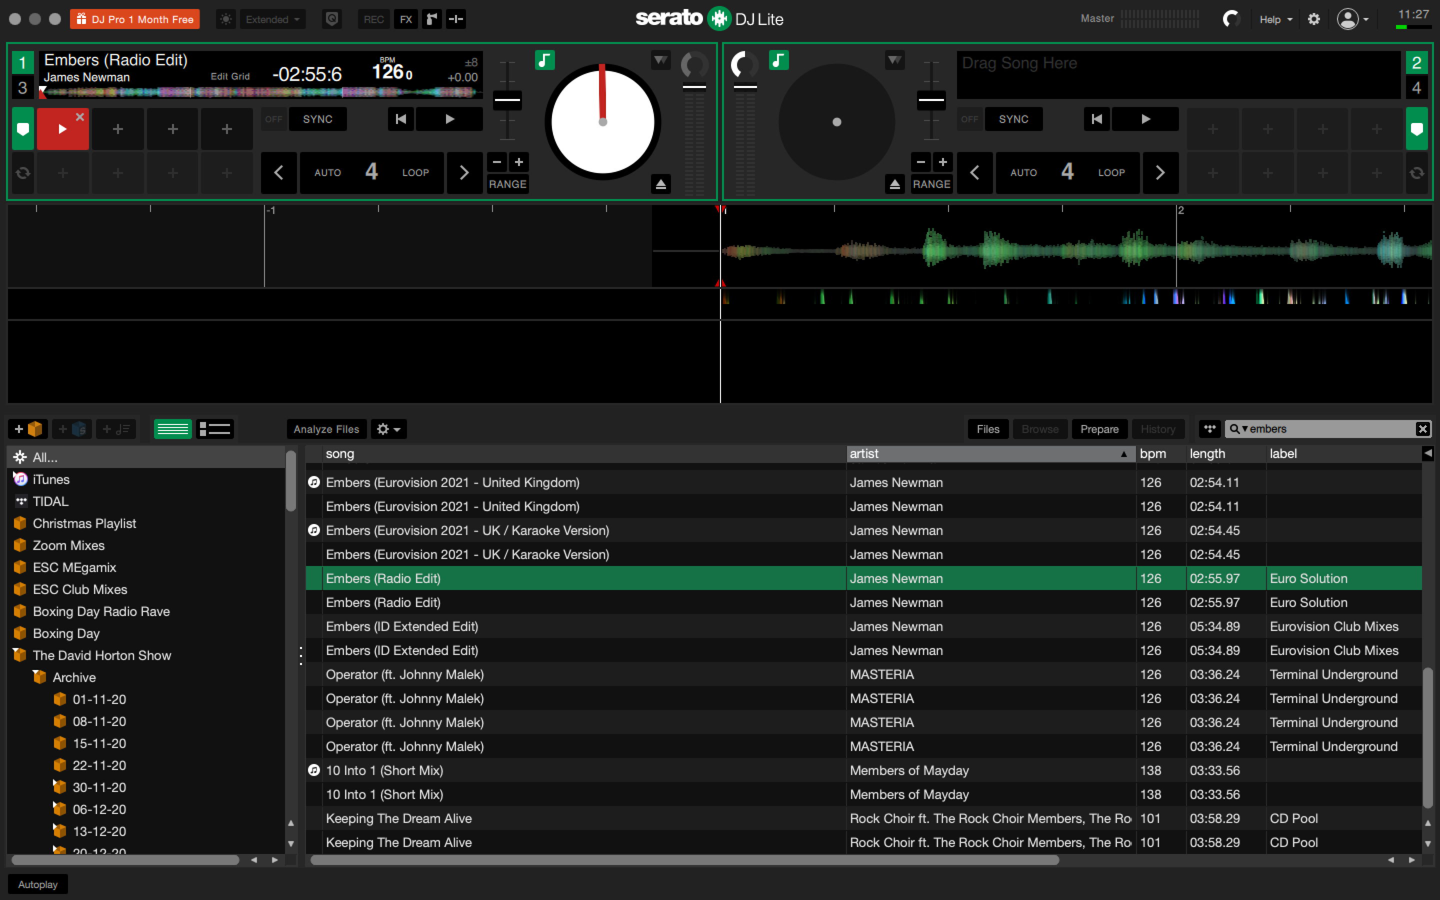Viewport: 1440px width, 900px height.
Task: Click deck 1 pitch nudge minus
Action: pos(497,162)
